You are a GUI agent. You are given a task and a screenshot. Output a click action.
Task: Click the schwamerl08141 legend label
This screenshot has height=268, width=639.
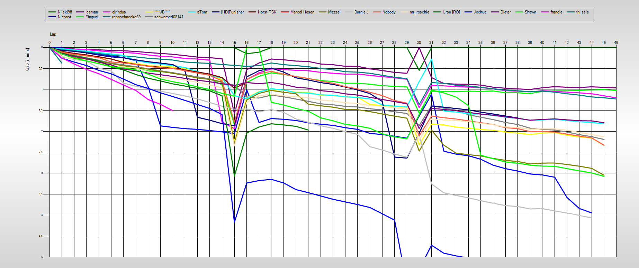pos(169,17)
